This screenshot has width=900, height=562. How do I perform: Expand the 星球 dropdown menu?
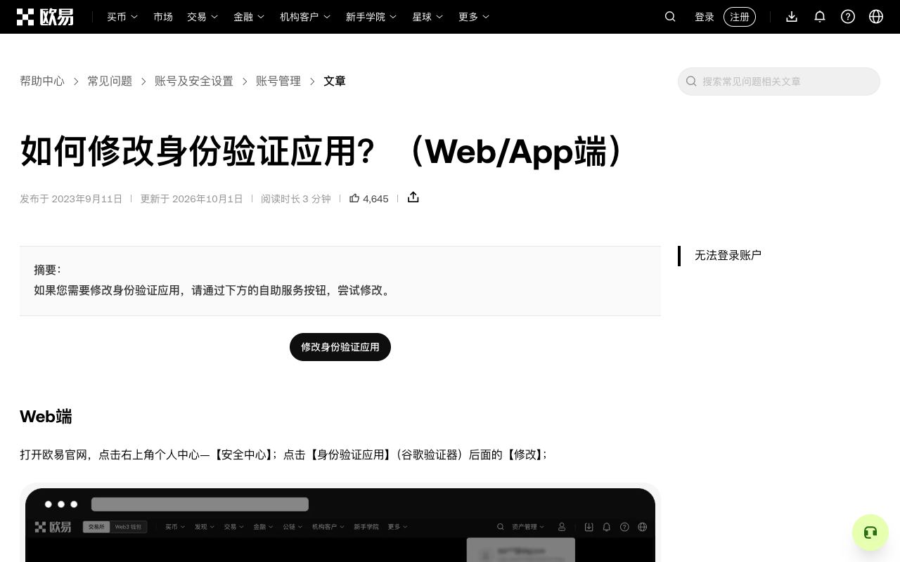(427, 17)
